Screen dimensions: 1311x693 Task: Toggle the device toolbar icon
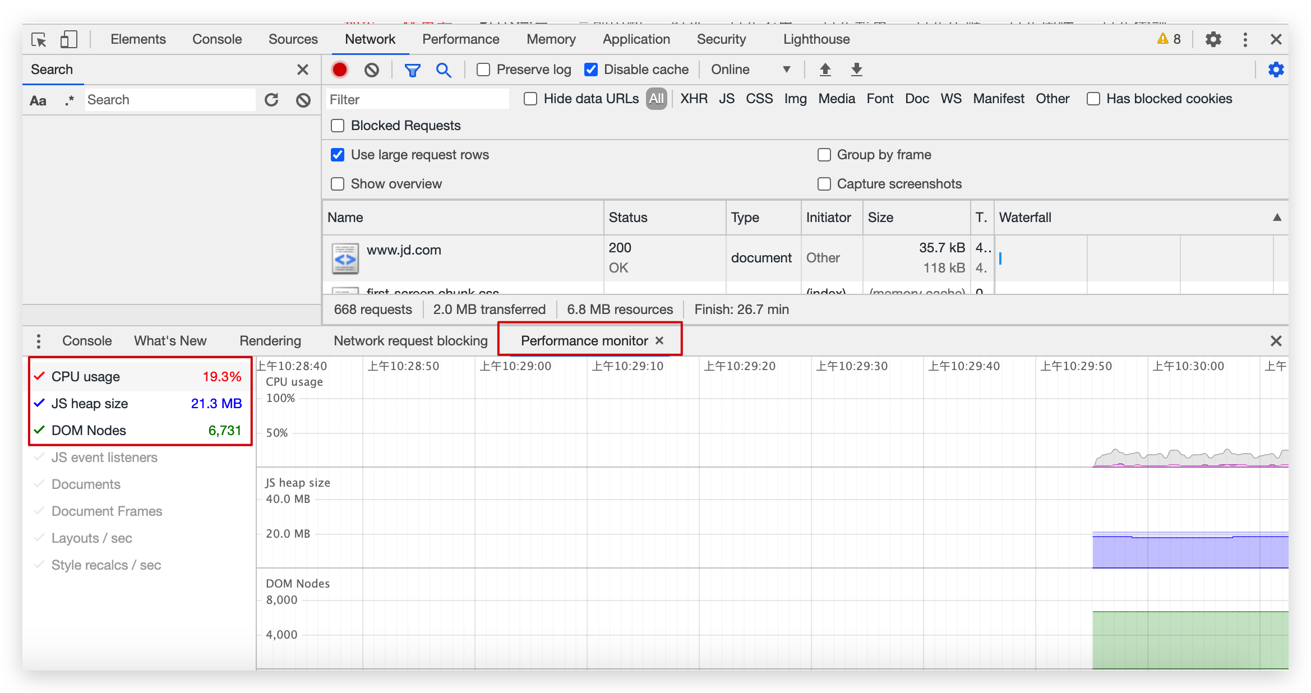pyautogui.click(x=68, y=39)
